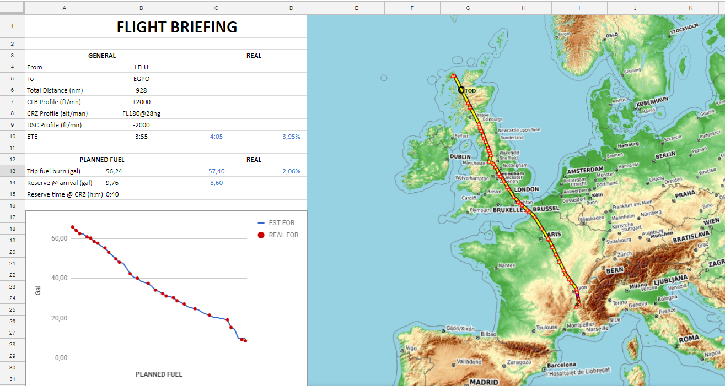This screenshot has height=386, width=725.
Task: Click the first red data point on the fuel chart
Action: pos(72,227)
